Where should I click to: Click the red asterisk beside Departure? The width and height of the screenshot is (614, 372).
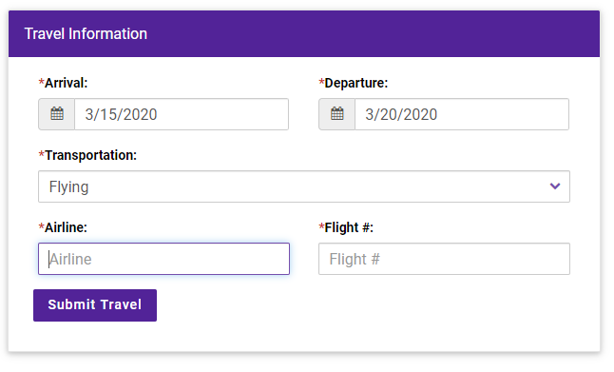point(321,82)
